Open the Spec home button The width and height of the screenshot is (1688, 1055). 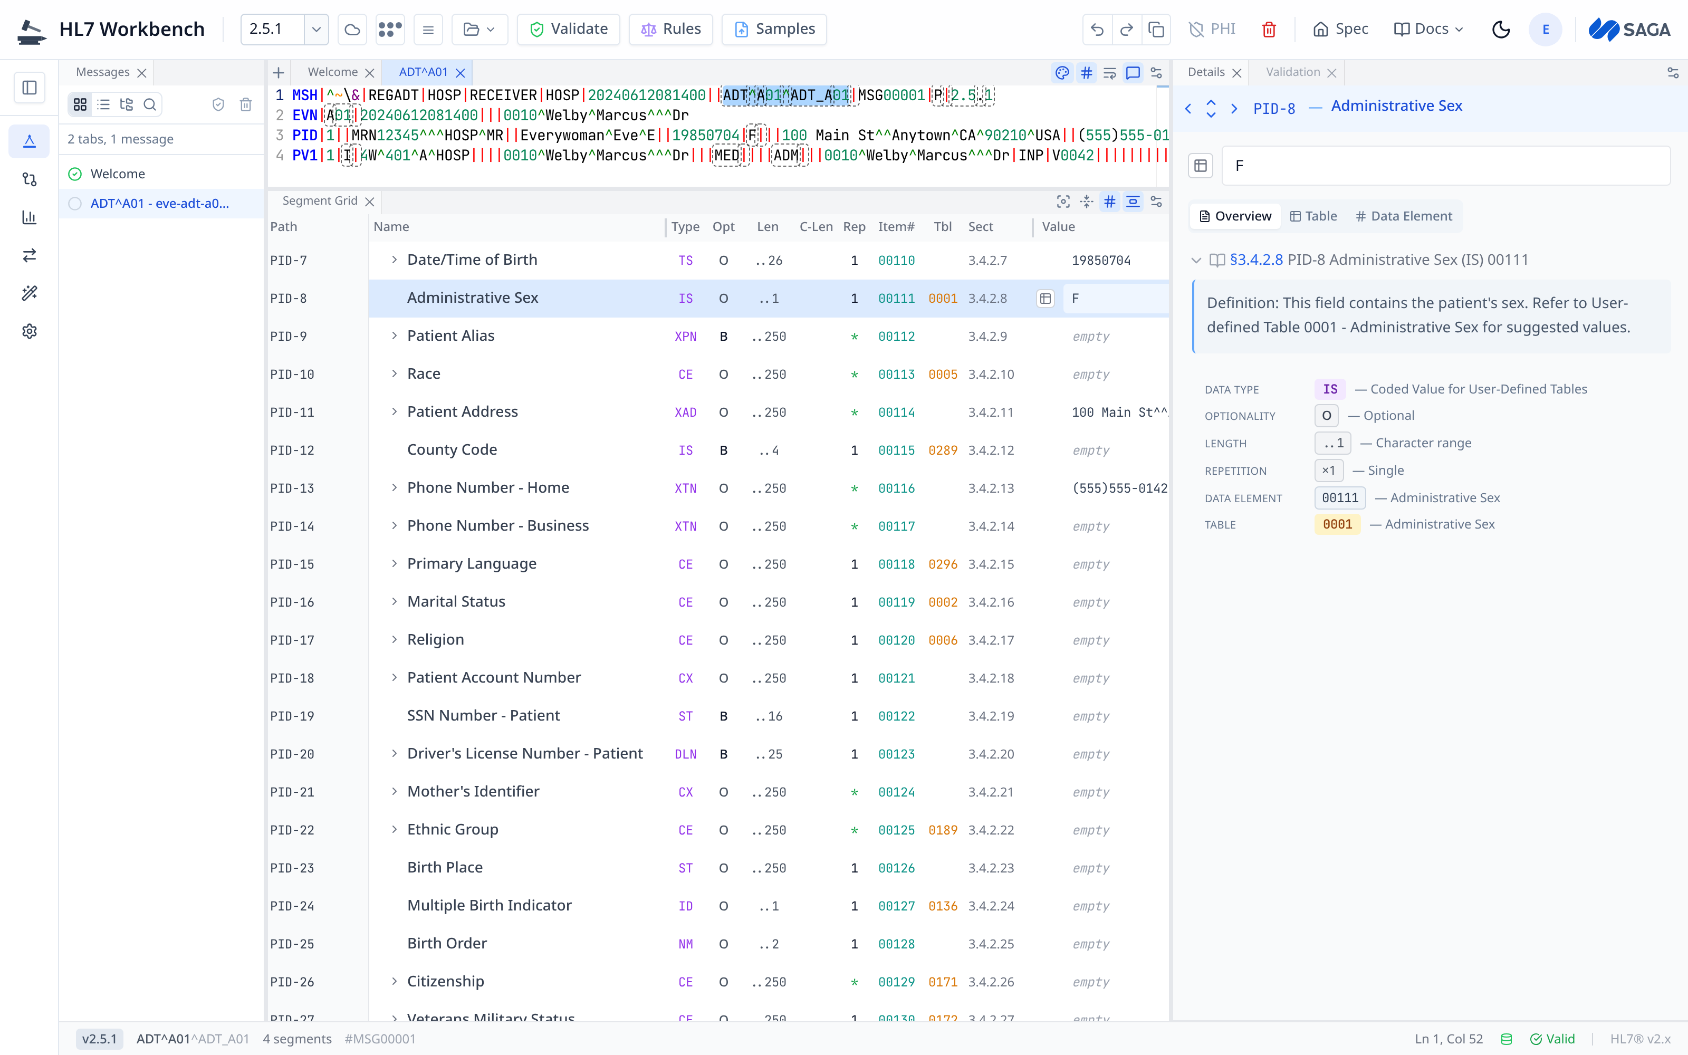pyautogui.click(x=1340, y=30)
